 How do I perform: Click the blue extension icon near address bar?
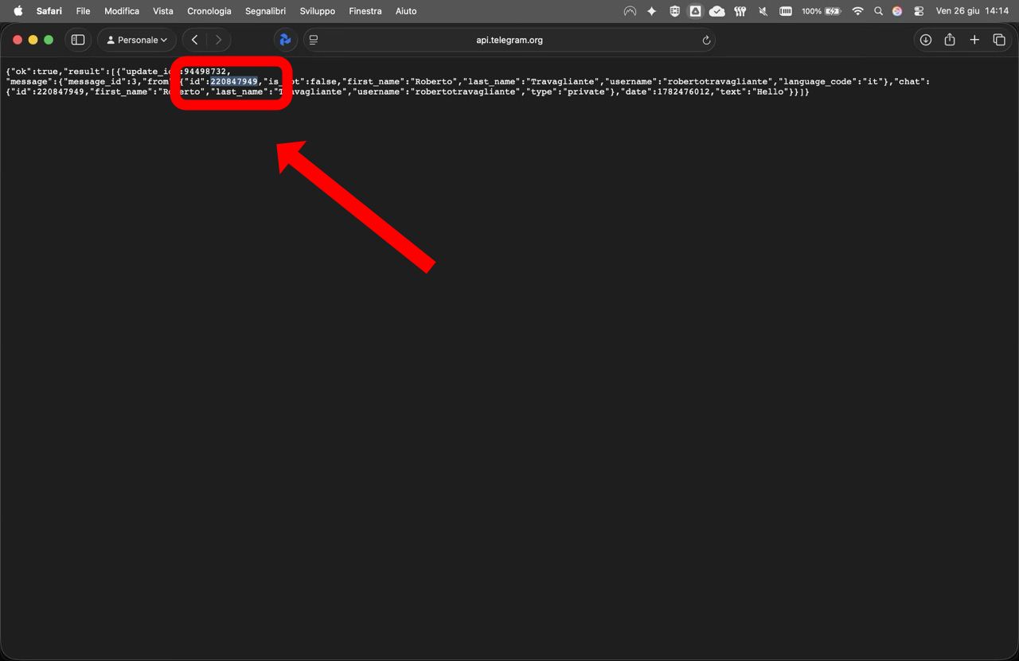(x=285, y=40)
